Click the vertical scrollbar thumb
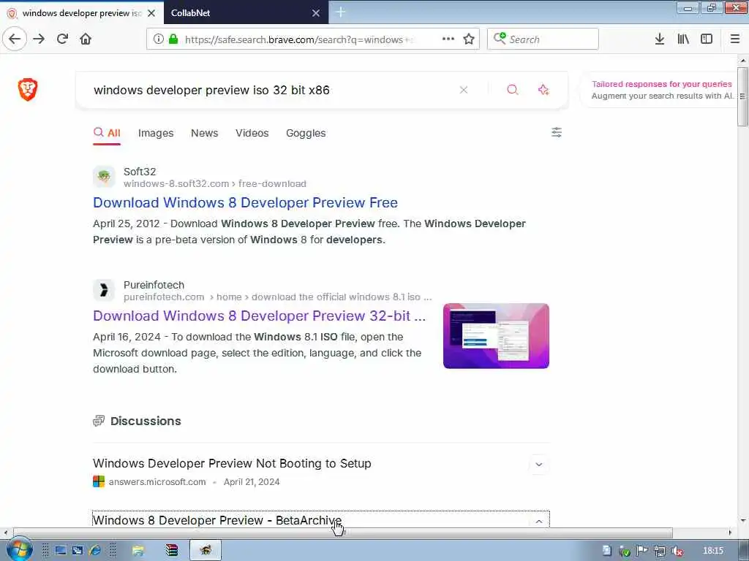This screenshot has height=561, width=749. pos(742,96)
